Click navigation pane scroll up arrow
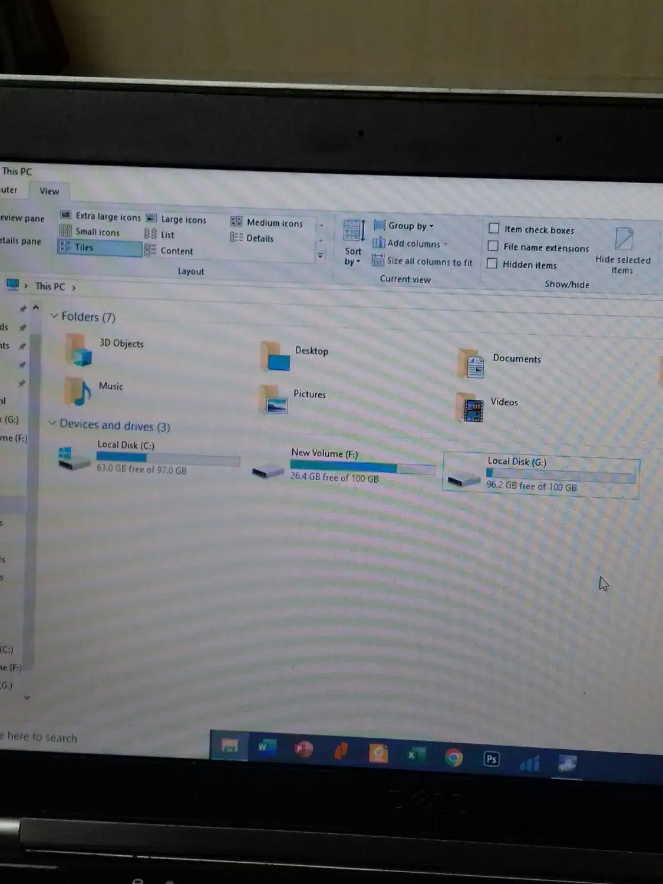663x884 pixels. coord(35,308)
